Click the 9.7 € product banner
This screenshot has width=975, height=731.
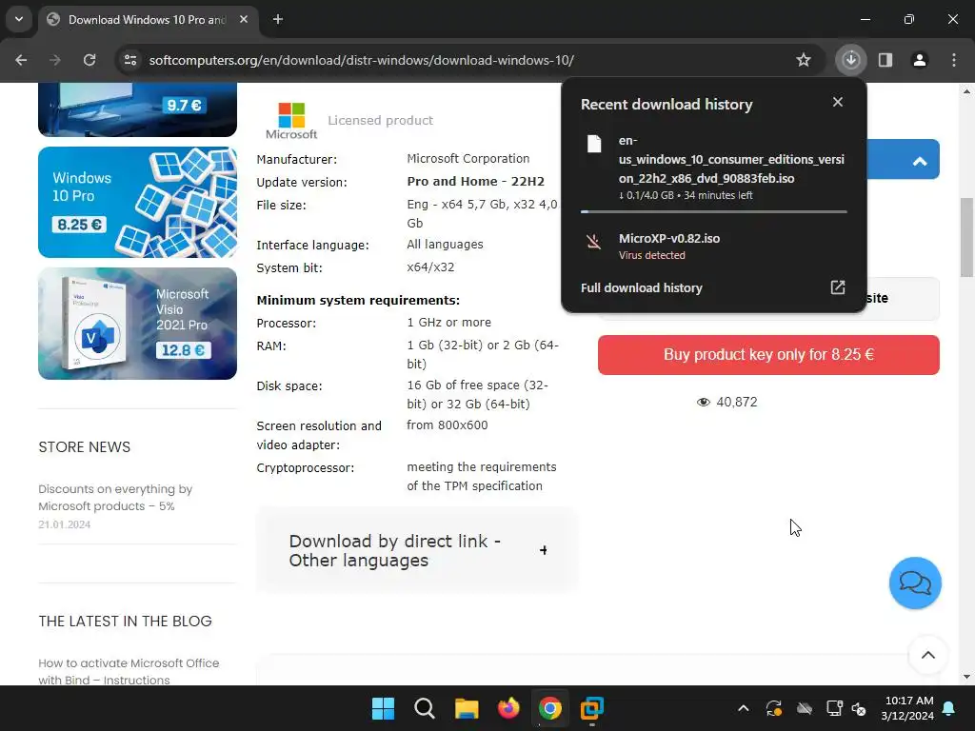[137, 109]
